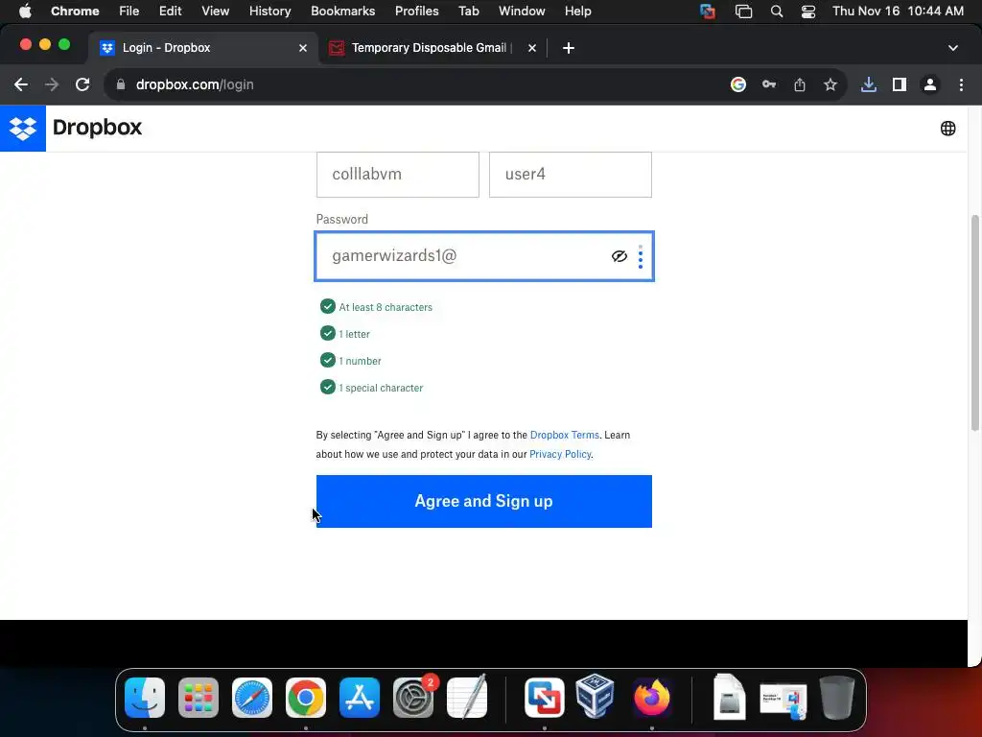982x737 pixels.
Task: Toggle Chrome side panel
Action: click(900, 84)
